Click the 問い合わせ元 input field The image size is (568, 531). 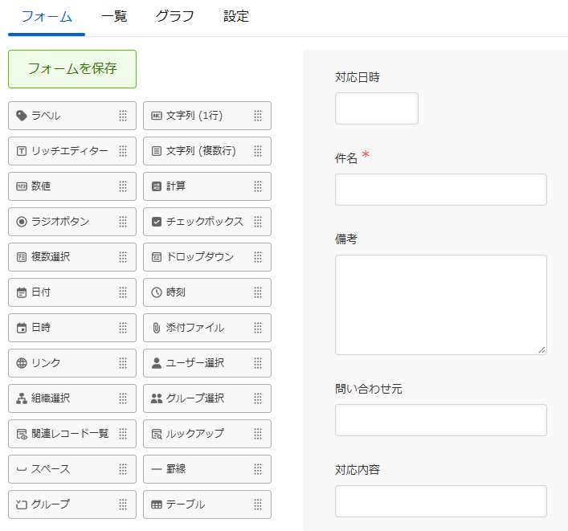pos(441,420)
